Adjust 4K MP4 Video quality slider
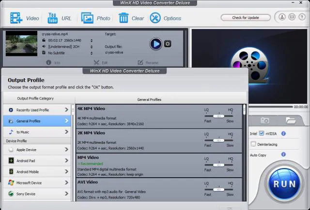The height and width of the screenshot is (210, 310). [218, 116]
